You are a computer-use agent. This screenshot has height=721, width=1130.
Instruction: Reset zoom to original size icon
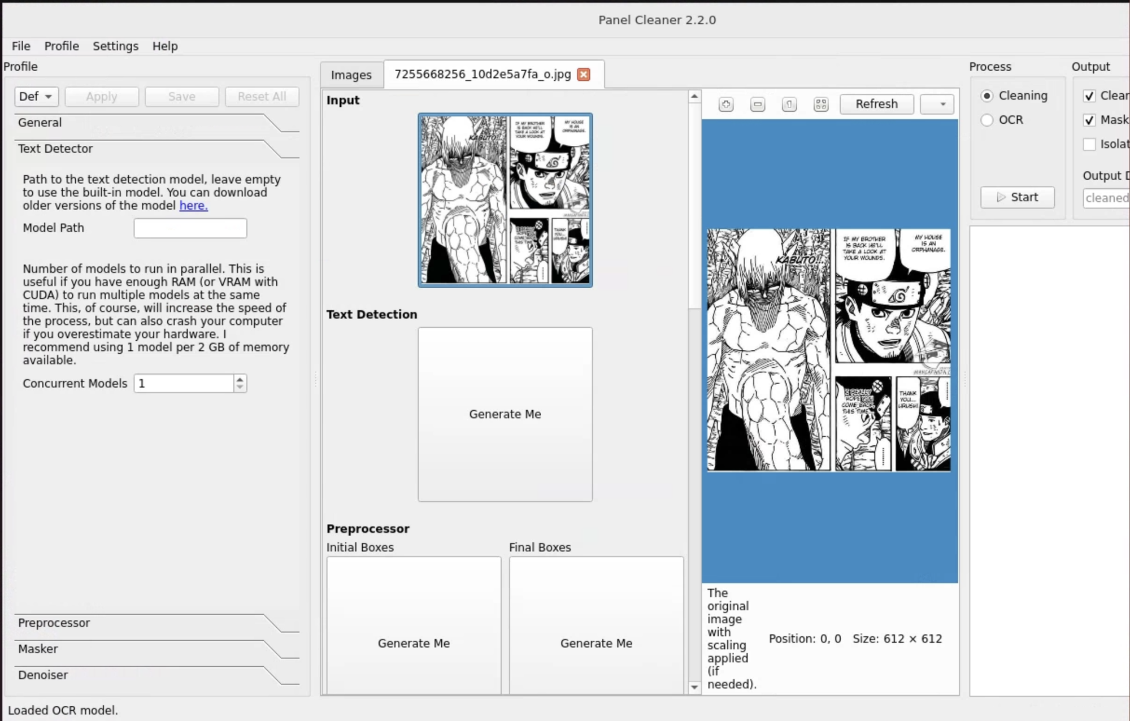pos(789,104)
